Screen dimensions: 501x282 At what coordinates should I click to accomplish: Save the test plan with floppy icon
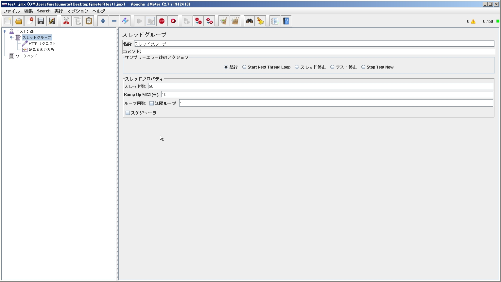point(41,21)
